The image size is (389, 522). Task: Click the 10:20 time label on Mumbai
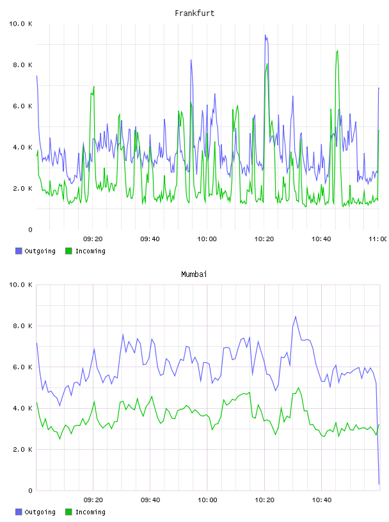pyautogui.click(x=264, y=500)
